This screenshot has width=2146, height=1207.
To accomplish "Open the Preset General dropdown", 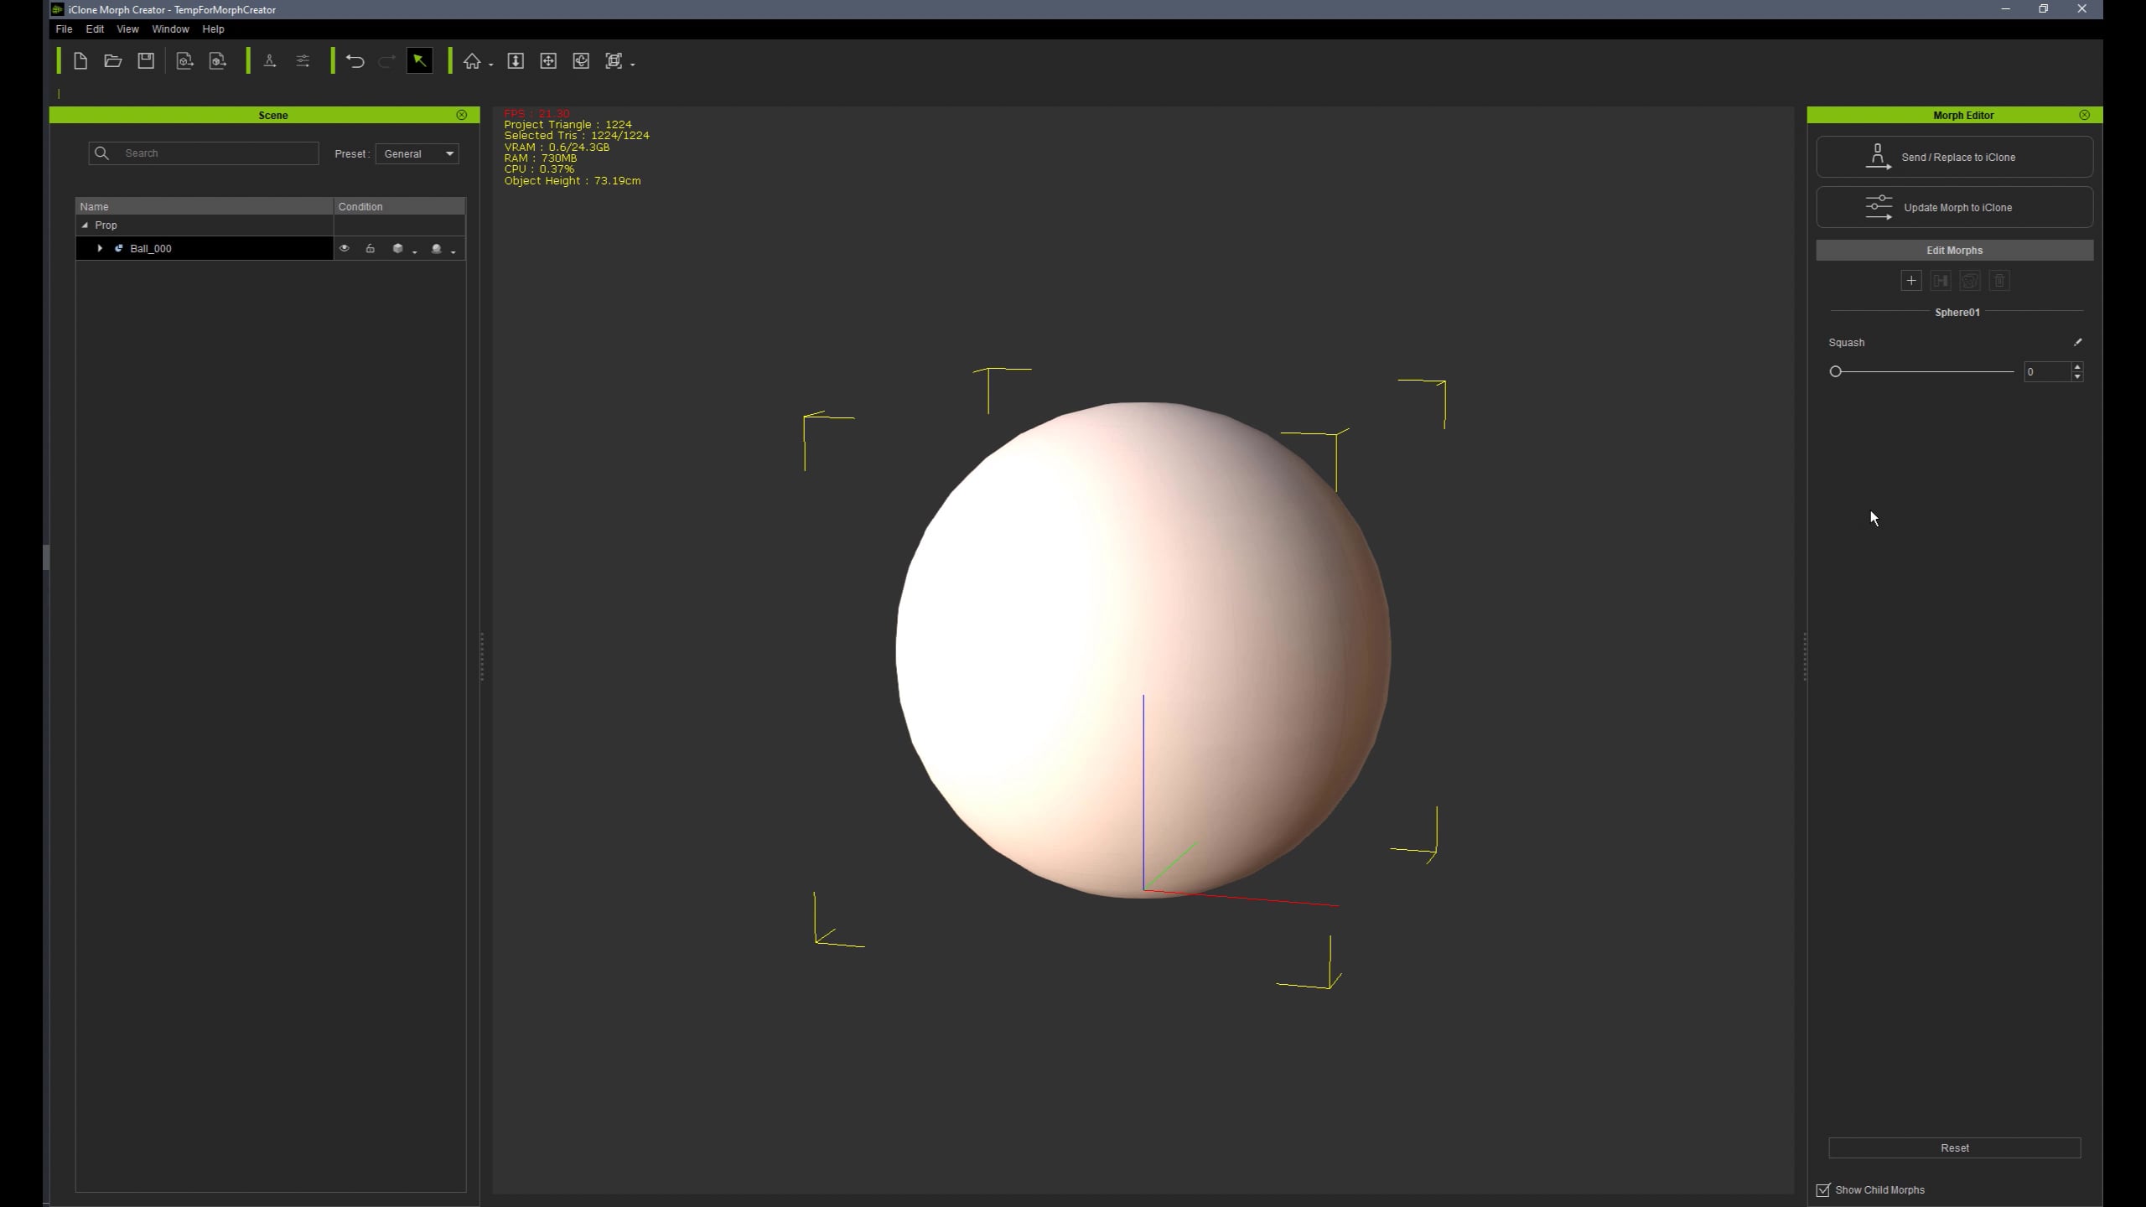I will pos(417,153).
